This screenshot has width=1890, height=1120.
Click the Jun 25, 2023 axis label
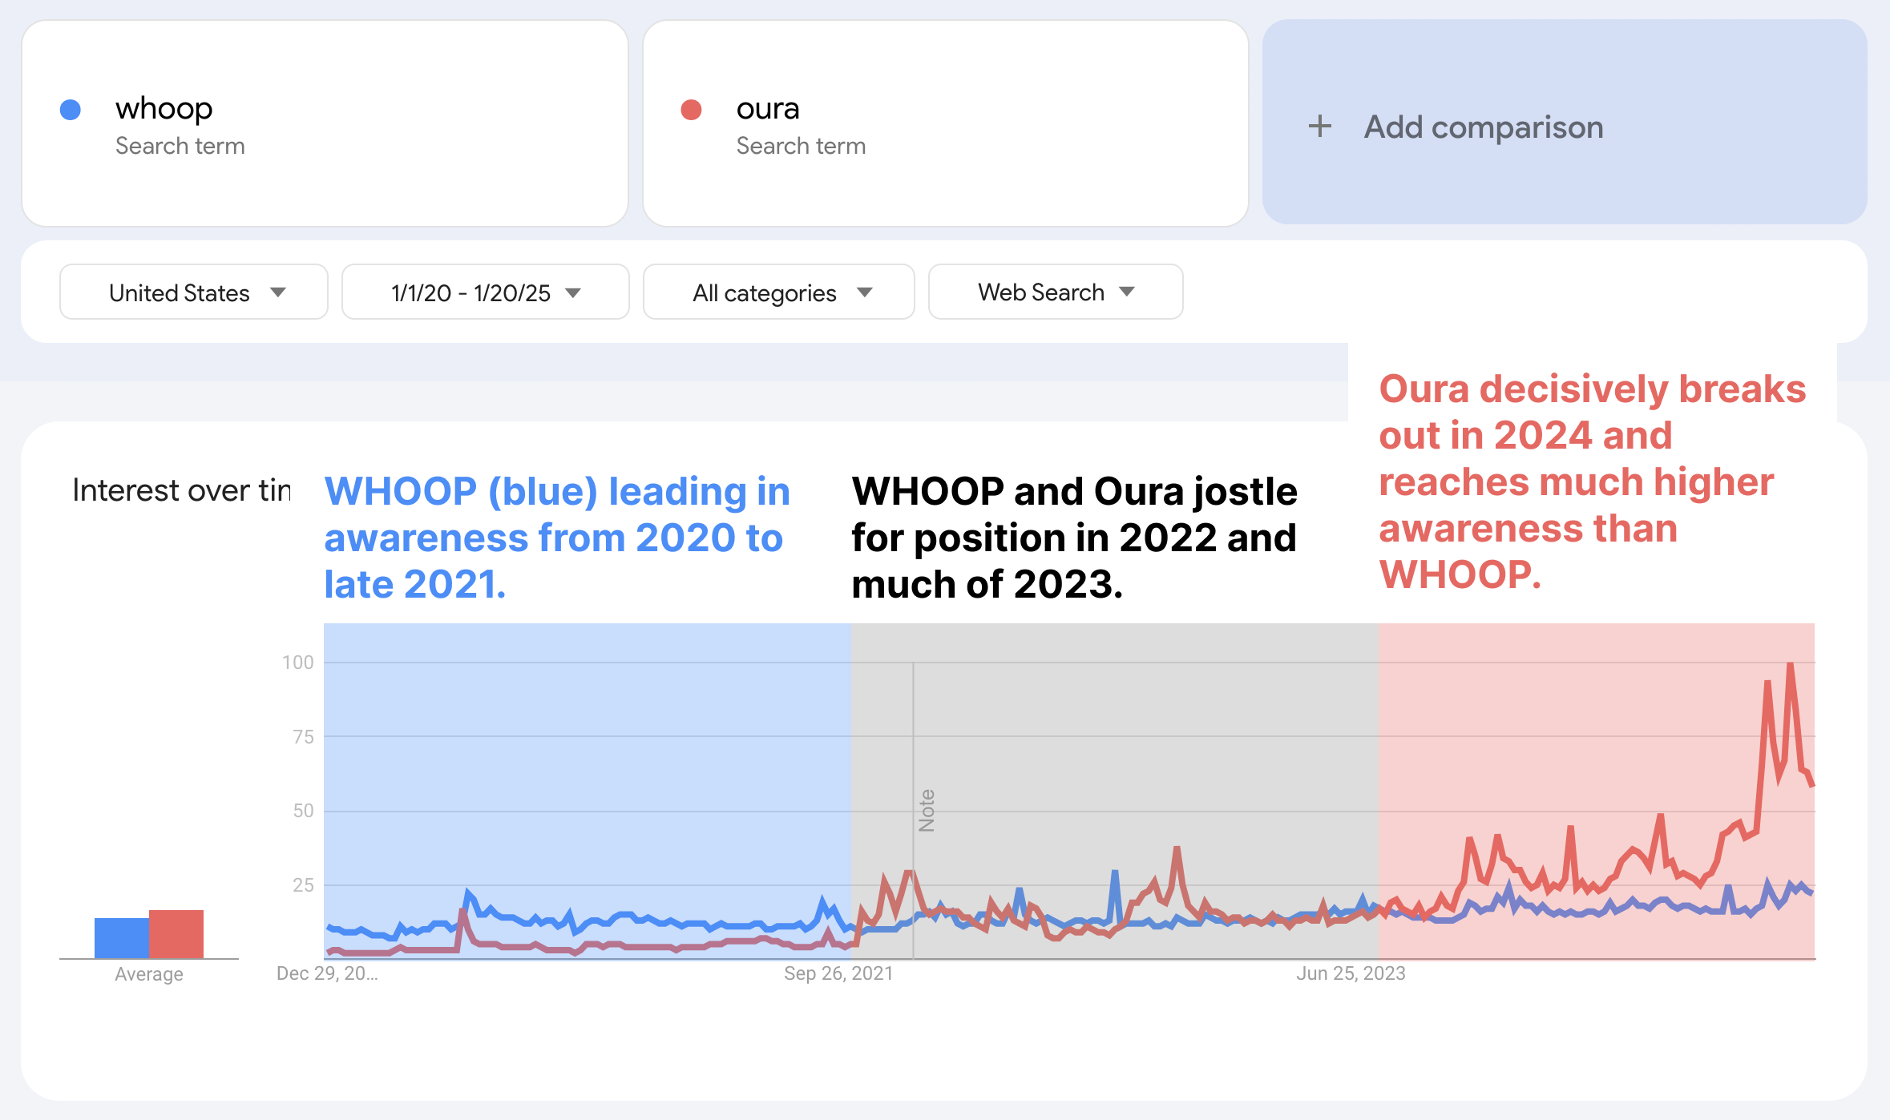coord(1351,973)
